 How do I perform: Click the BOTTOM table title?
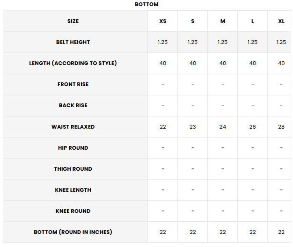[x=146, y=4]
